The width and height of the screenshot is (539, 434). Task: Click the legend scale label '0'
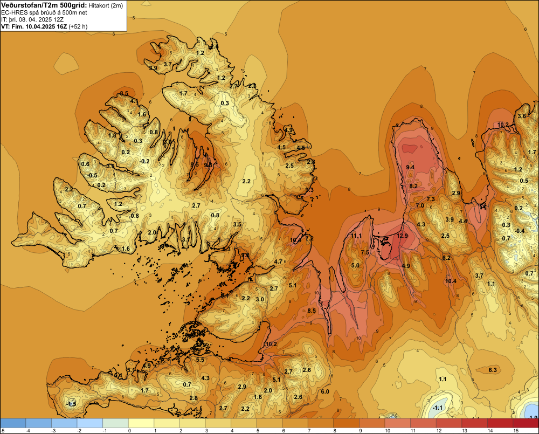pyautogui.click(x=129, y=431)
